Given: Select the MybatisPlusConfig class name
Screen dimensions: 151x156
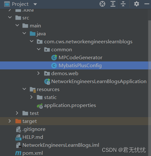Looking at the screenshot, I should (x=80, y=66).
